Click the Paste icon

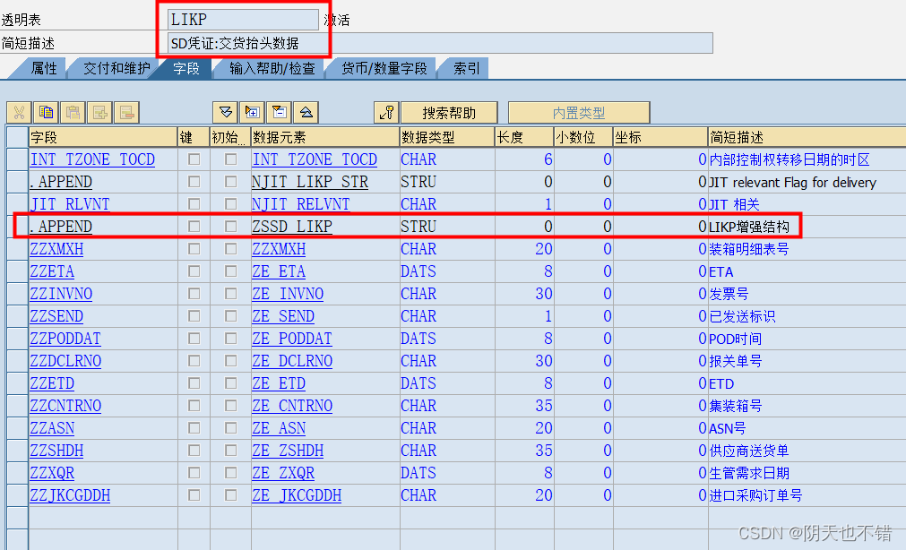click(73, 112)
